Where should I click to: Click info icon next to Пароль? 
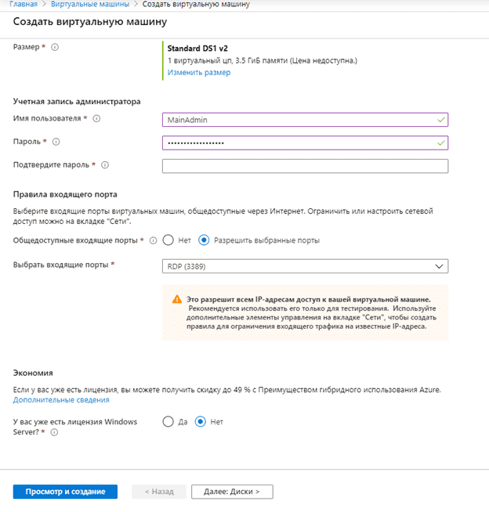pyautogui.click(x=56, y=142)
